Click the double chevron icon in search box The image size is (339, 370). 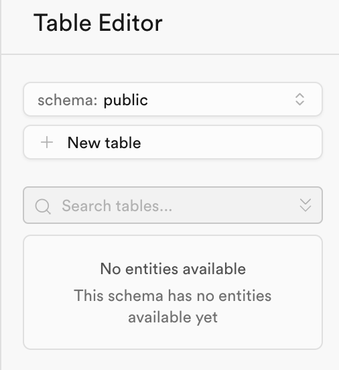(306, 205)
